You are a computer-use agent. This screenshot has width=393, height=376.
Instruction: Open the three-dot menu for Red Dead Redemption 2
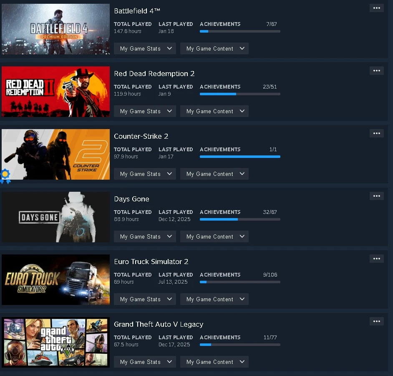[x=376, y=71]
